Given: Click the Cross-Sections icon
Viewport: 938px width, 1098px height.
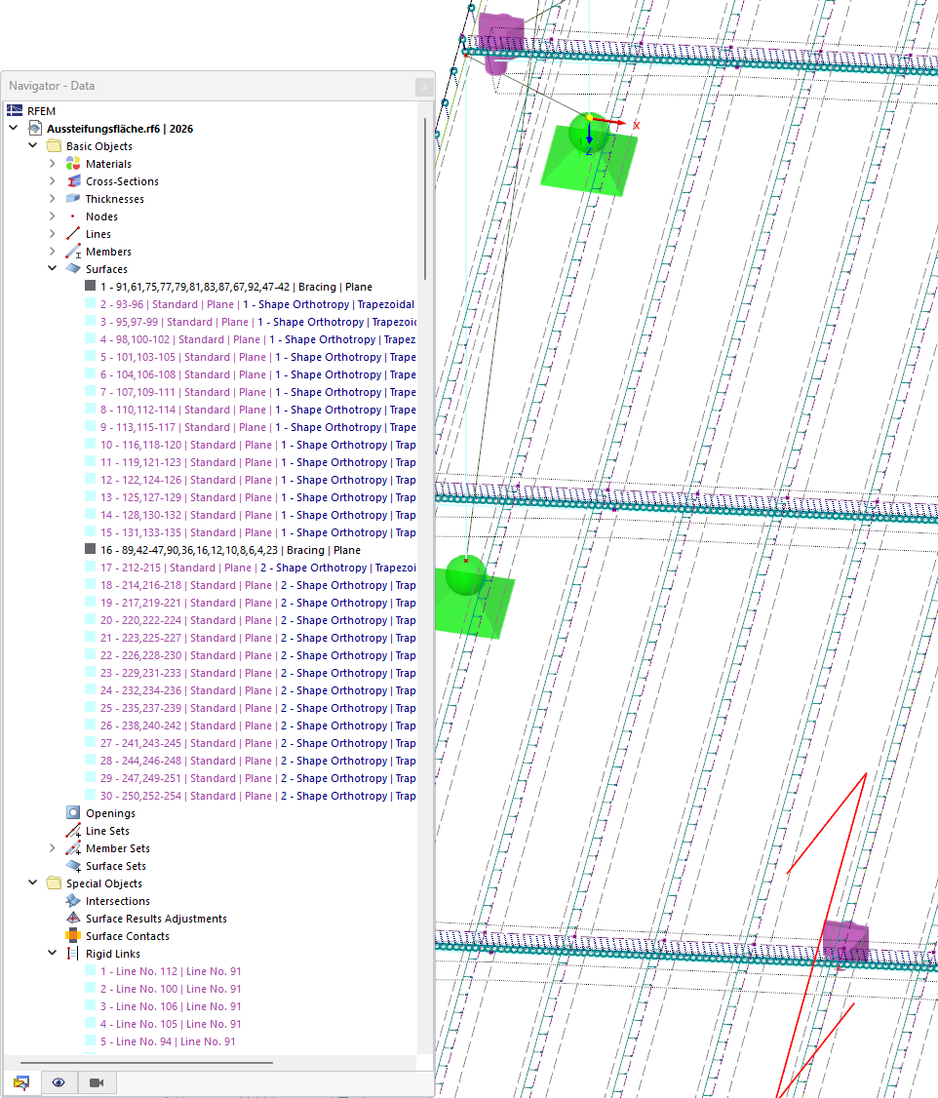Looking at the screenshot, I should point(73,180).
